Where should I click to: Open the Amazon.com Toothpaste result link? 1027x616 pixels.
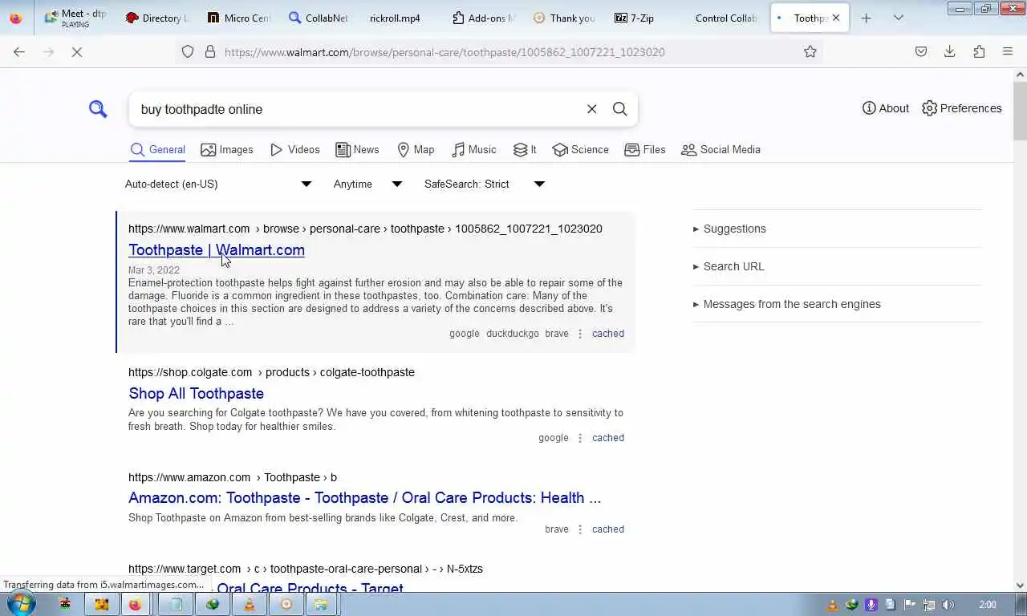click(364, 497)
